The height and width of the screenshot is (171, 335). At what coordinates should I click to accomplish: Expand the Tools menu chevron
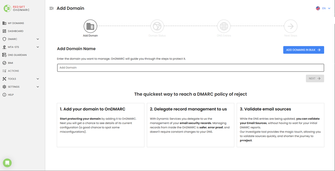[x=38, y=79]
